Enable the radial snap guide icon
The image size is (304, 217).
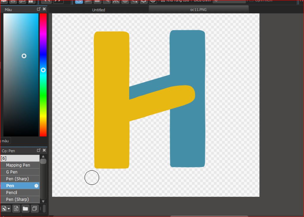tap(116, 1)
